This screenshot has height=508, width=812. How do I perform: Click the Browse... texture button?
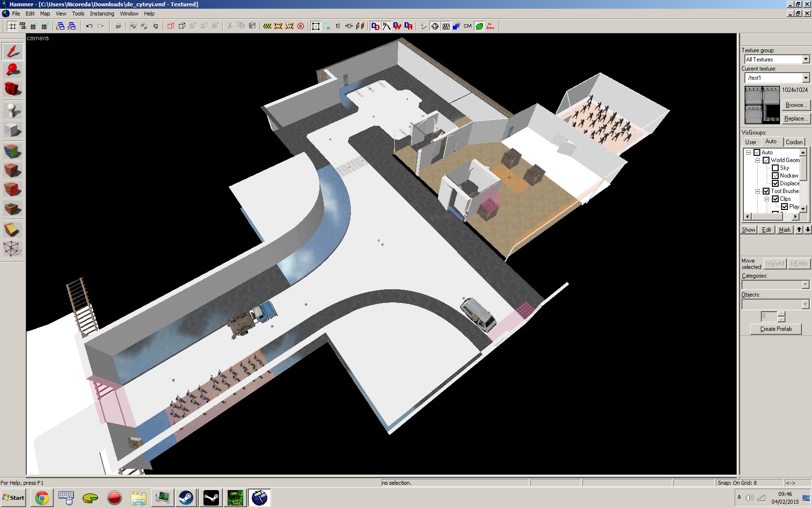tap(795, 105)
